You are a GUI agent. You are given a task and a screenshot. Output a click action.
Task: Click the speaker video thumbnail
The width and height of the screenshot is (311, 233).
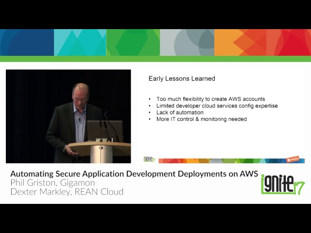(x=68, y=116)
